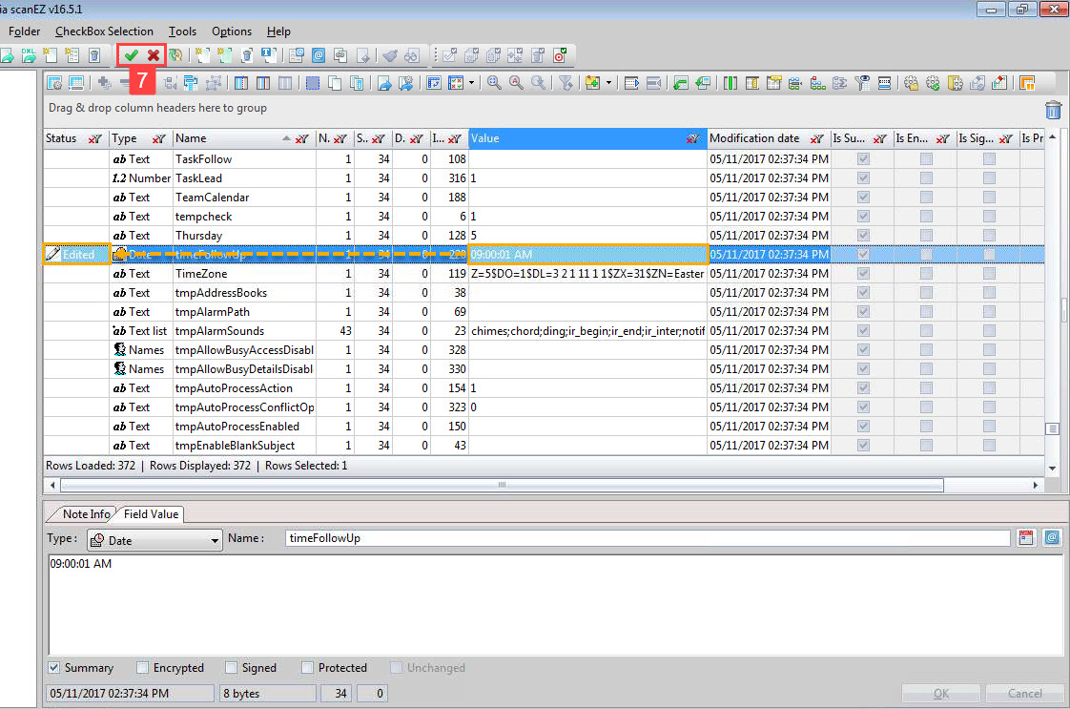Open the filter on the Status column header
This screenshot has width=1070, height=709.
click(94, 138)
